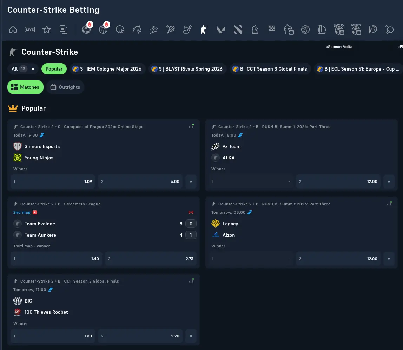Screen dimensions: 403x350
Task: Open the Basketball betting section
Action: tap(103, 29)
